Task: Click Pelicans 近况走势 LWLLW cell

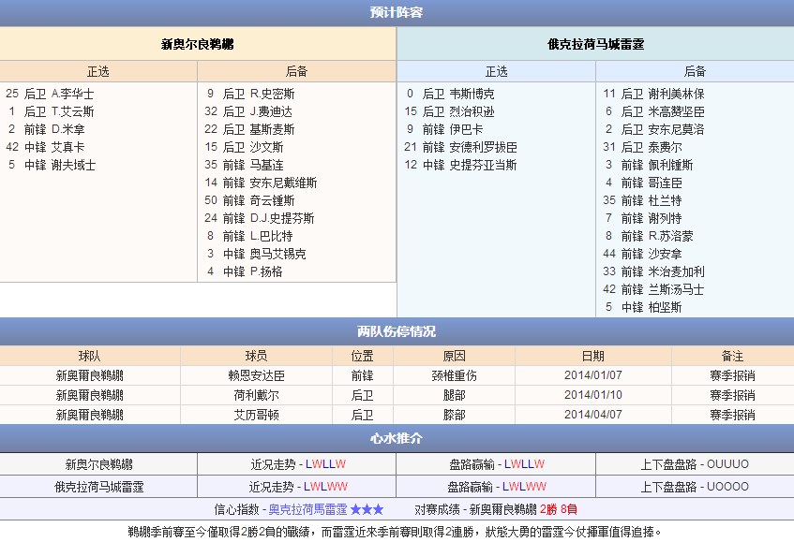Action: click(x=298, y=464)
